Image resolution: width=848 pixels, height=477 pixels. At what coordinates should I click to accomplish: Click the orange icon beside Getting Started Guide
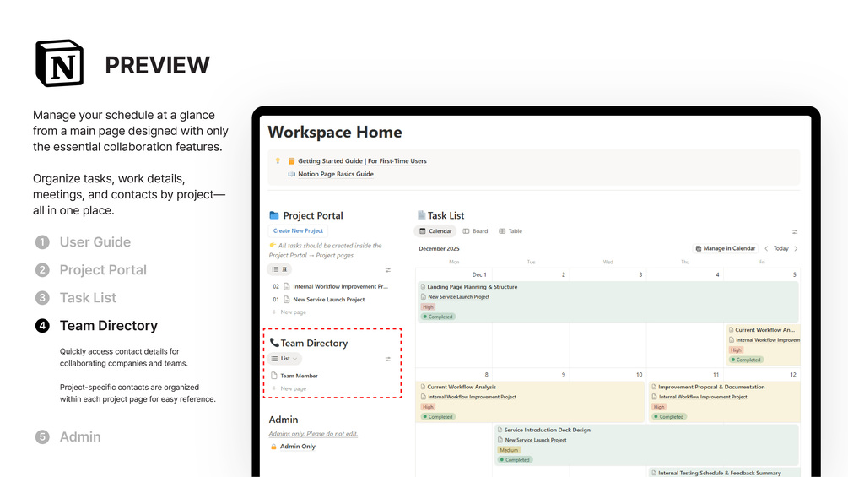(x=291, y=160)
